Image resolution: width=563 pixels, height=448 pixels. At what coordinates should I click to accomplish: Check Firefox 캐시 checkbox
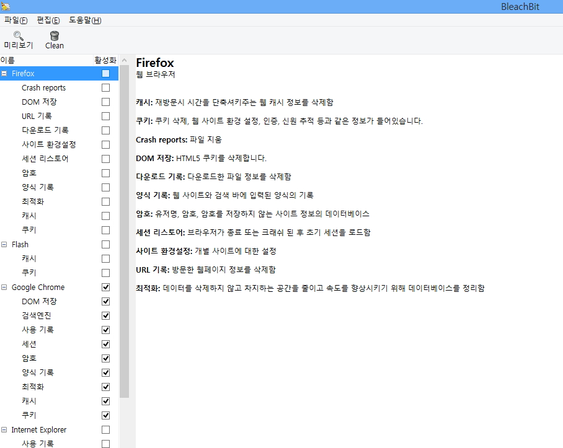pos(105,216)
